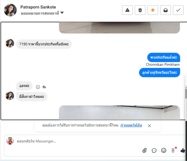187x161 pixels.
Task: Mark conversation unread with envelope icon
Action: (166, 10)
